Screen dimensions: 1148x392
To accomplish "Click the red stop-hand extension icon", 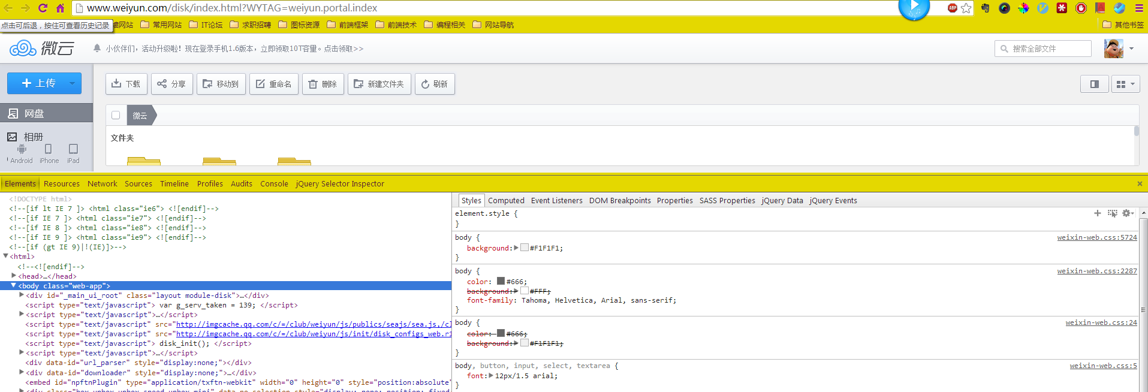I will (x=1081, y=8).
